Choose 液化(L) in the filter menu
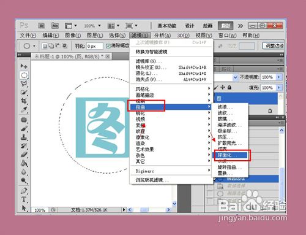 click(171, 73)
